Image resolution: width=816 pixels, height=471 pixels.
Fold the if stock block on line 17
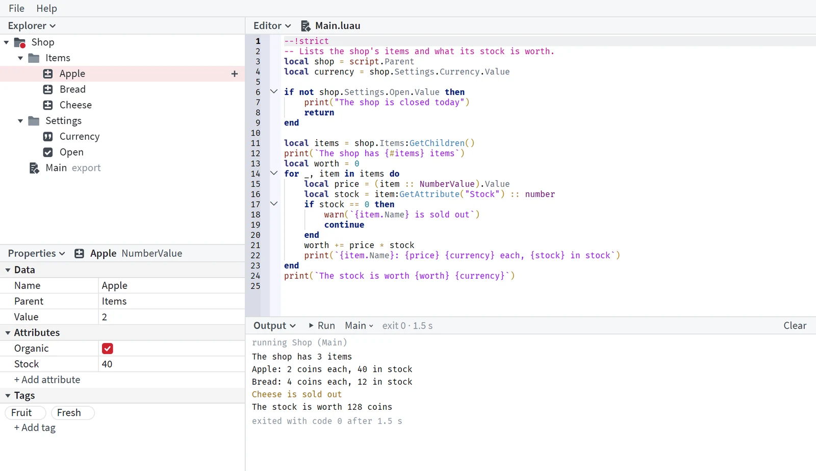click(274, 204)
